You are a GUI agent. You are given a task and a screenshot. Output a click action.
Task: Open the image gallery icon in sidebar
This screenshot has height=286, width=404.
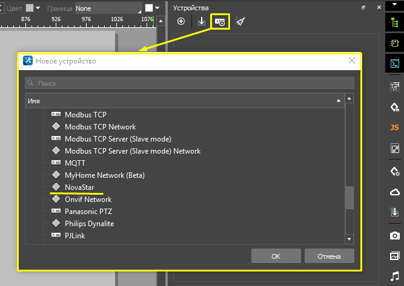tap(394, 256)
